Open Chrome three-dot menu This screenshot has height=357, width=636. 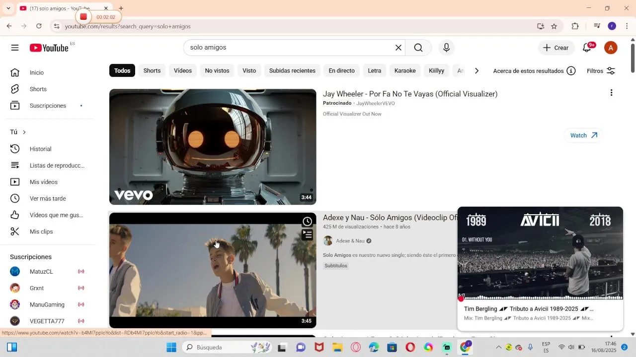coord(627,26)
